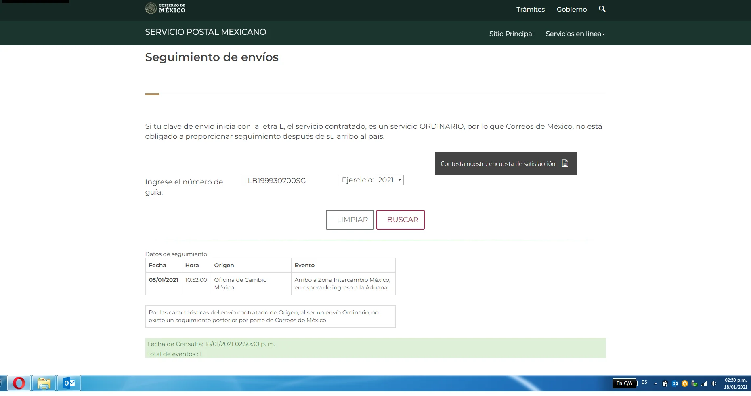Expand the Servicios en línea dropdown
The height and width of the screenshot is (396, 751).
pos(575,34)
